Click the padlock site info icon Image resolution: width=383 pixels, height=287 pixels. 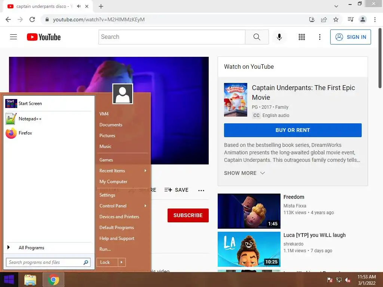pyautogui.click(x=47, y=19)
